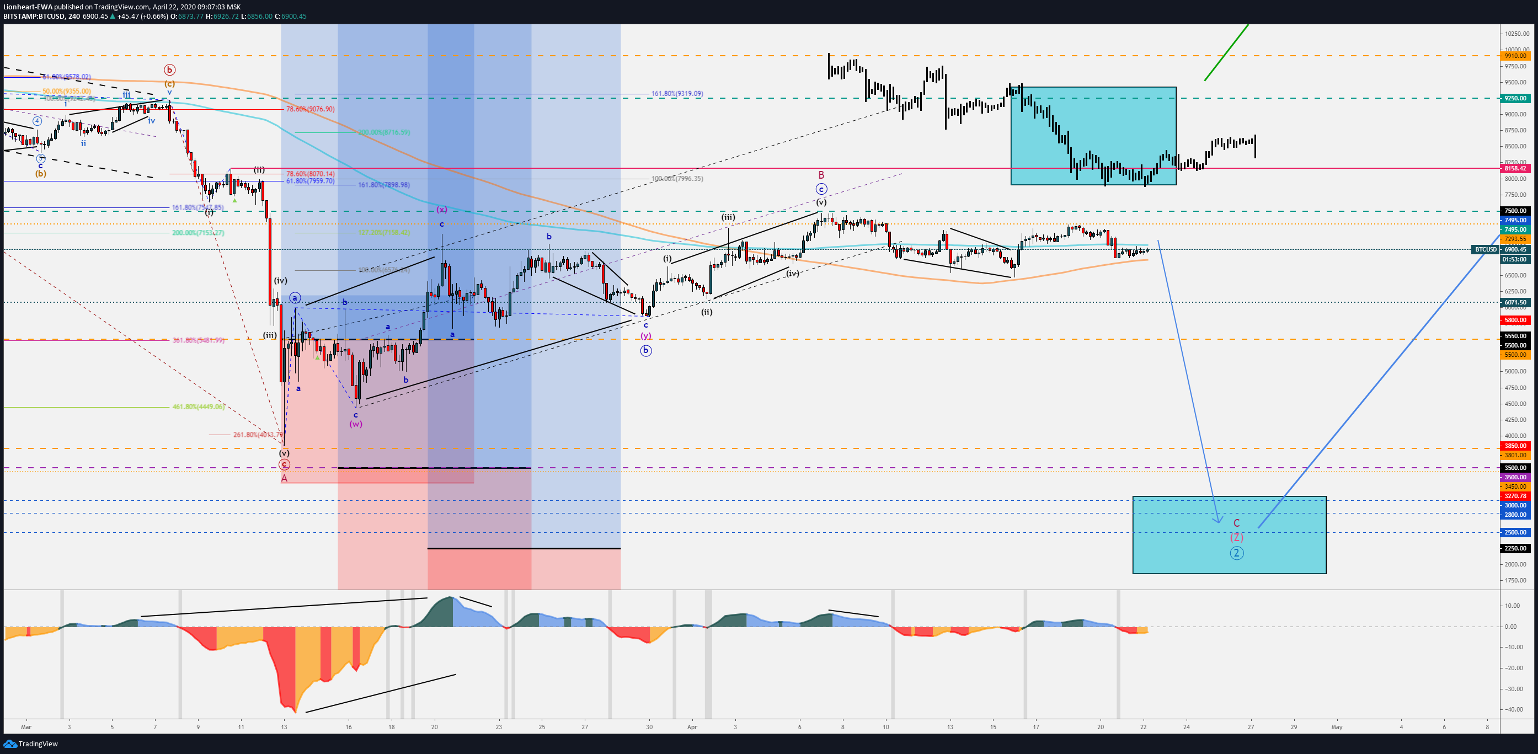Viewport: 1538px width, 754px height.
Task: Click the orange 7293.55 price label
Action: pos(1515,239)
